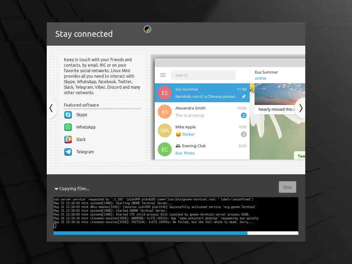Viewport: 352px width, 264px height.
Task: Click the blue unread badge on Alexandra Smith
Action: [244, 115]
